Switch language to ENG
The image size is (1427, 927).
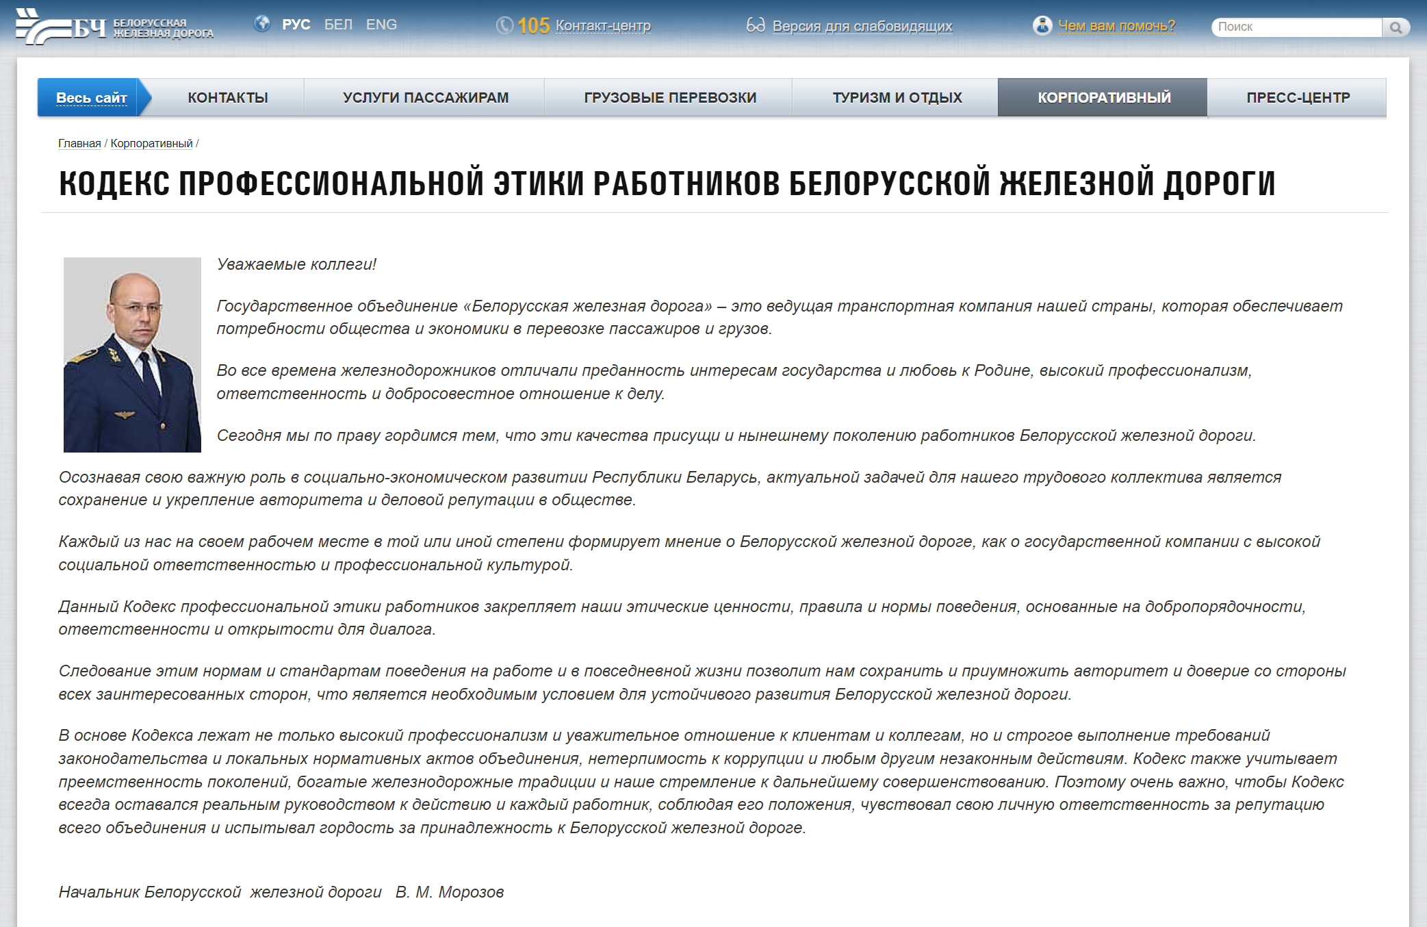tap(383, 24)
